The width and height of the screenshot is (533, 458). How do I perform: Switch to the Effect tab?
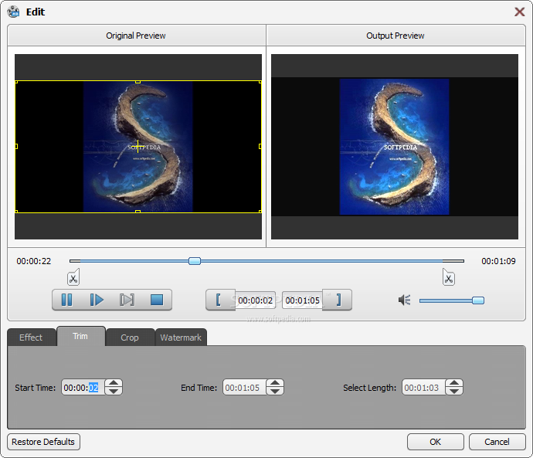coord(31,338)
